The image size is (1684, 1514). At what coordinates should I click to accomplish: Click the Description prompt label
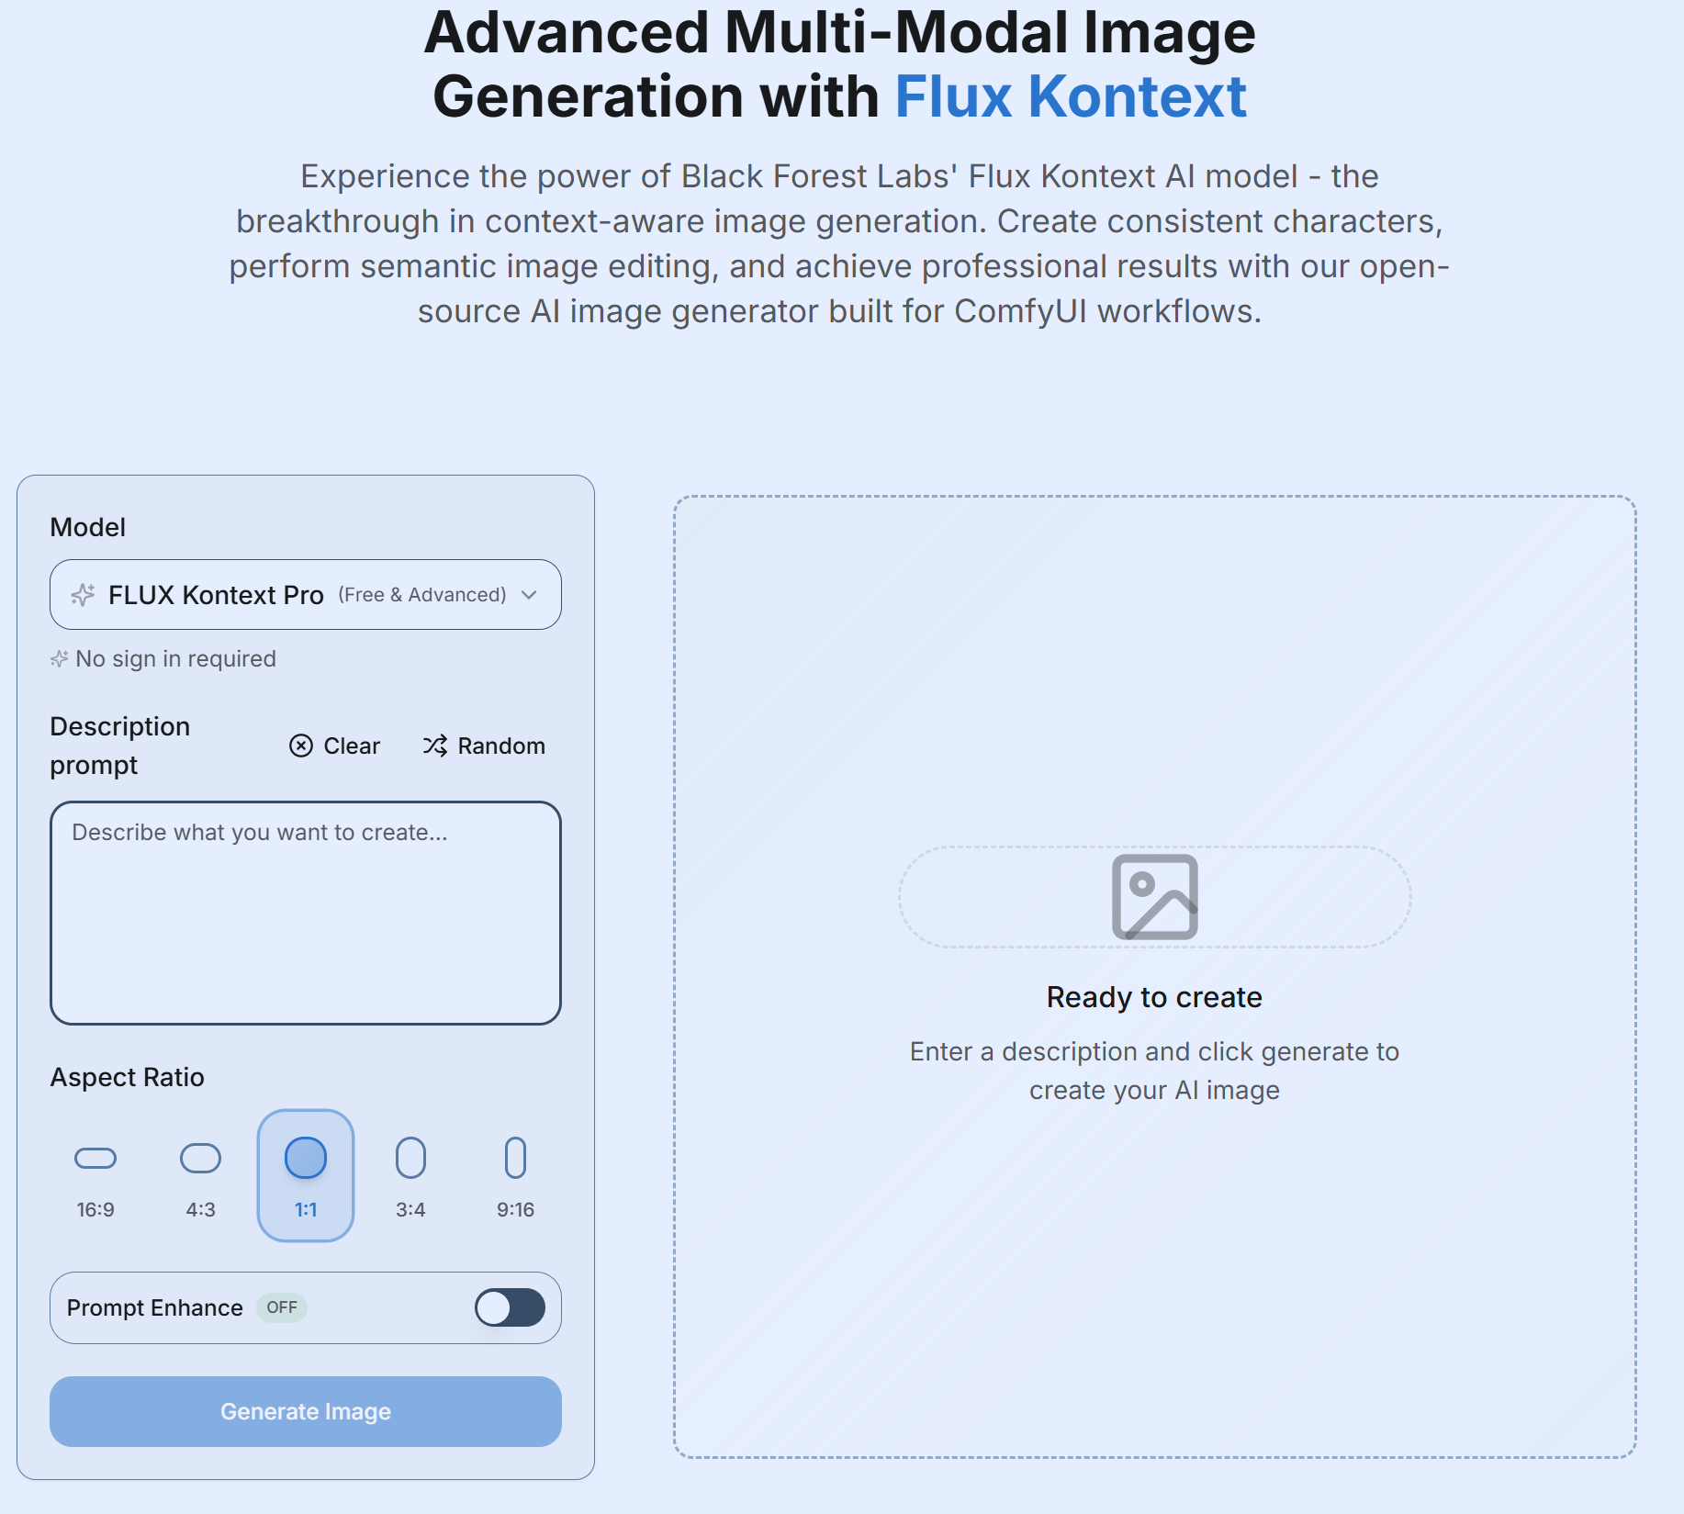tap(119, 746)
